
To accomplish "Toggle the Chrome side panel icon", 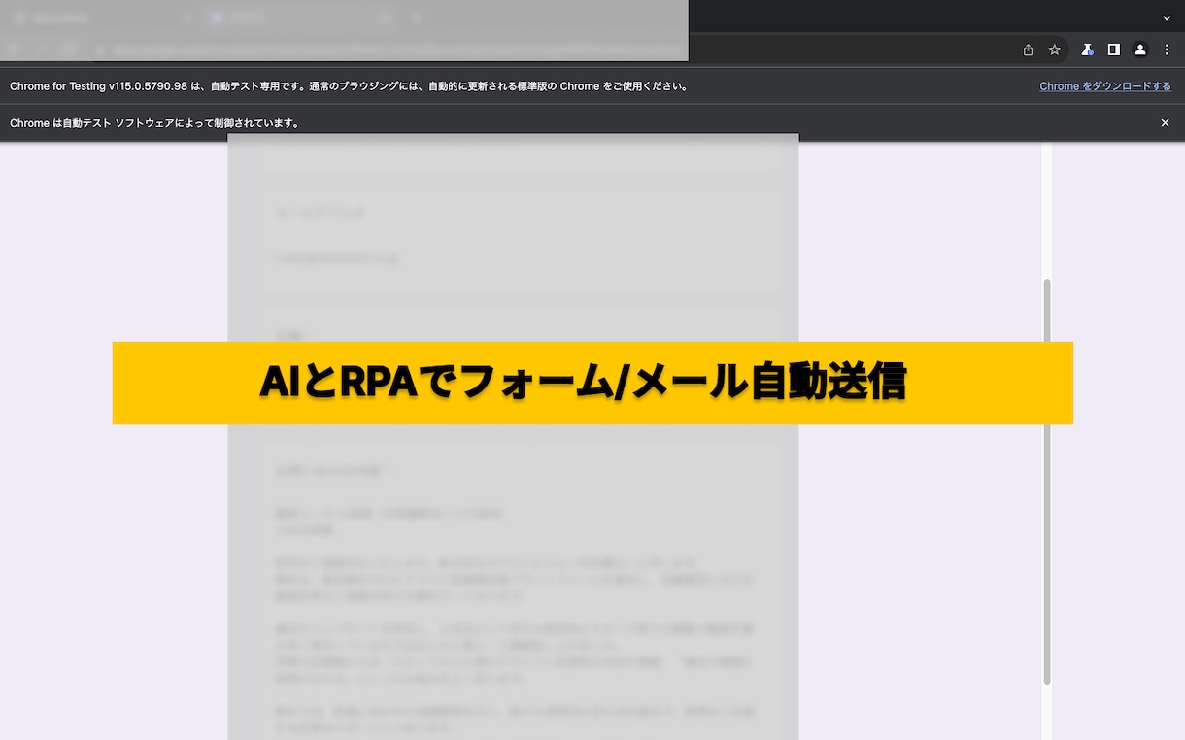I will 1114,50.
